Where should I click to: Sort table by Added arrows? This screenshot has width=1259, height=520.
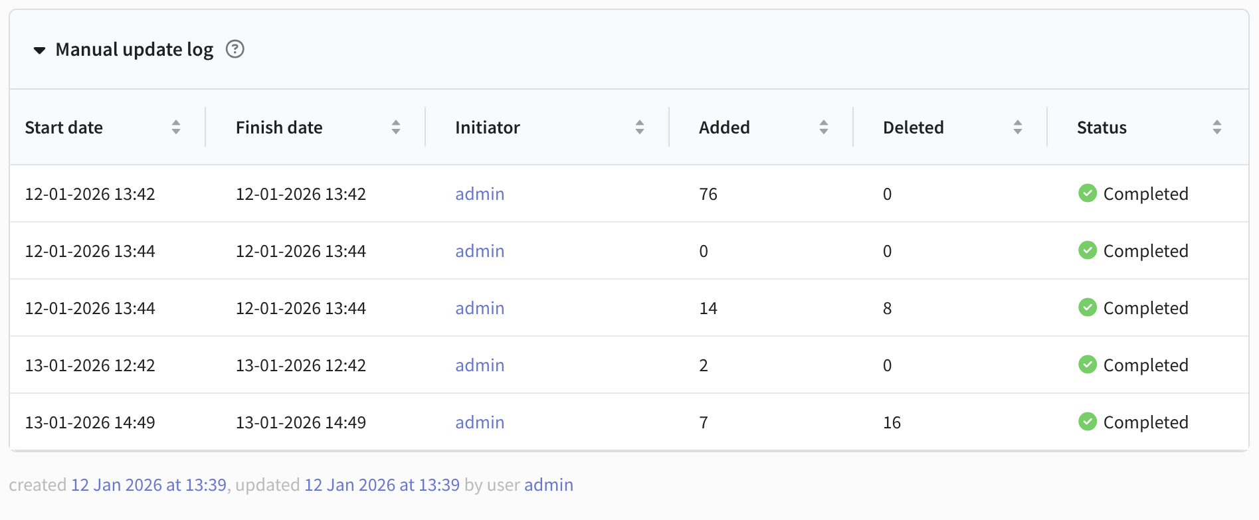point(824,128)
